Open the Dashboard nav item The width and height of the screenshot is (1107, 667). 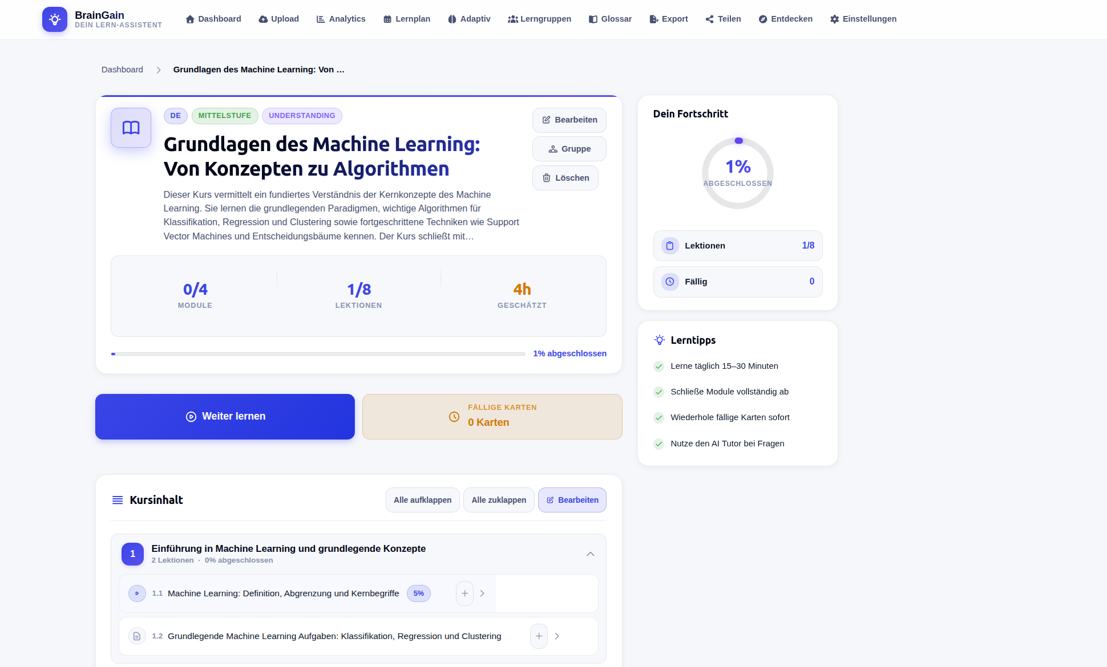pos(213,19)
